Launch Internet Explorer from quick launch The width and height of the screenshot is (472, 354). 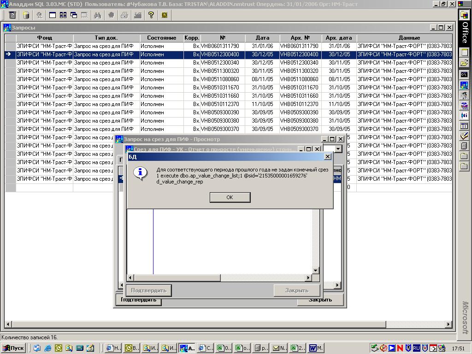47,348
